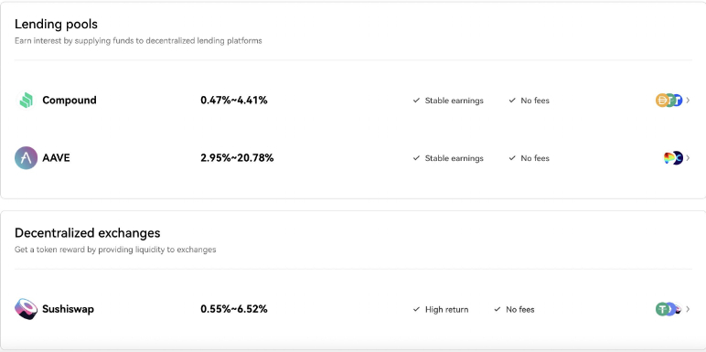The width and height of the screenshot is (706, 352).
Task: Click the No fees checkmark for AAVE
Action: click(512, 158)
